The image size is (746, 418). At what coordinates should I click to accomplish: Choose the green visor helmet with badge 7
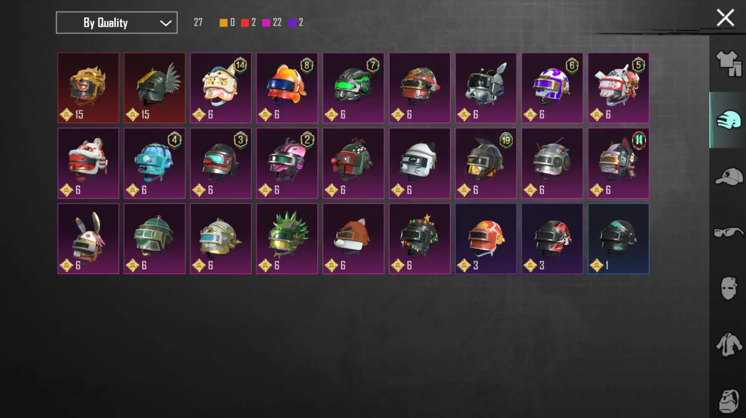[x=353, y=88]
